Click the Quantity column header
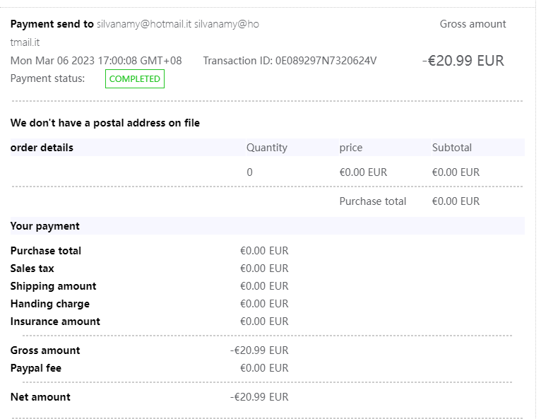This screenshot has height=419, width=541. pos(266,148)
